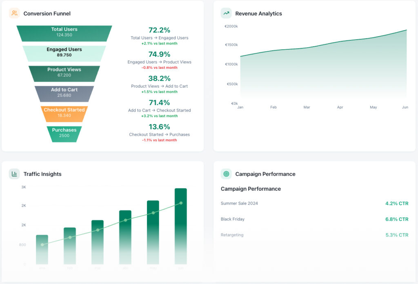Select the Purchases funnel stage
Viewport: 418px width, 284px height.
pos(64,132)
